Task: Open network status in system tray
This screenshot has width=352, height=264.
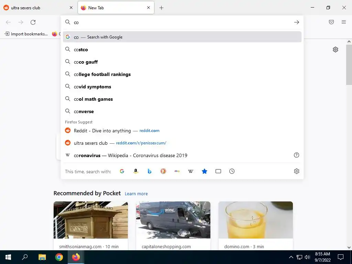Action: [299, 257]
